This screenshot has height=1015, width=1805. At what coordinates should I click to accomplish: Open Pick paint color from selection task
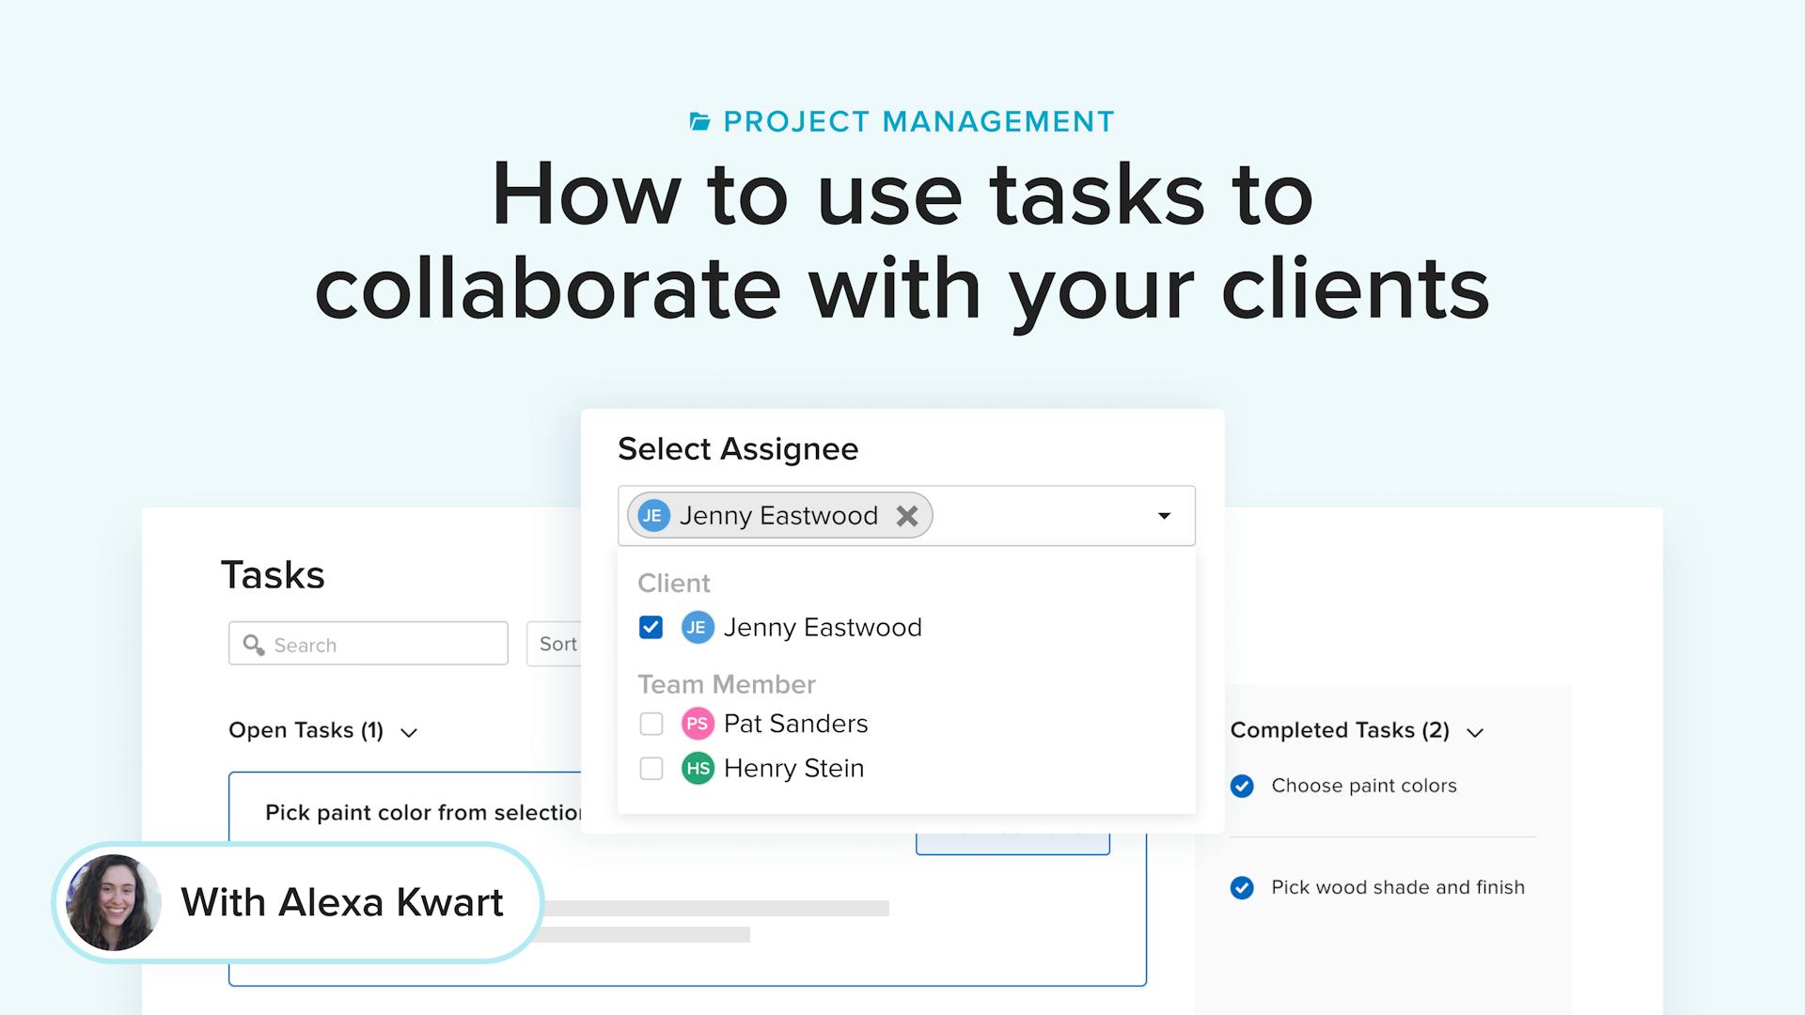tap(423, 813)
